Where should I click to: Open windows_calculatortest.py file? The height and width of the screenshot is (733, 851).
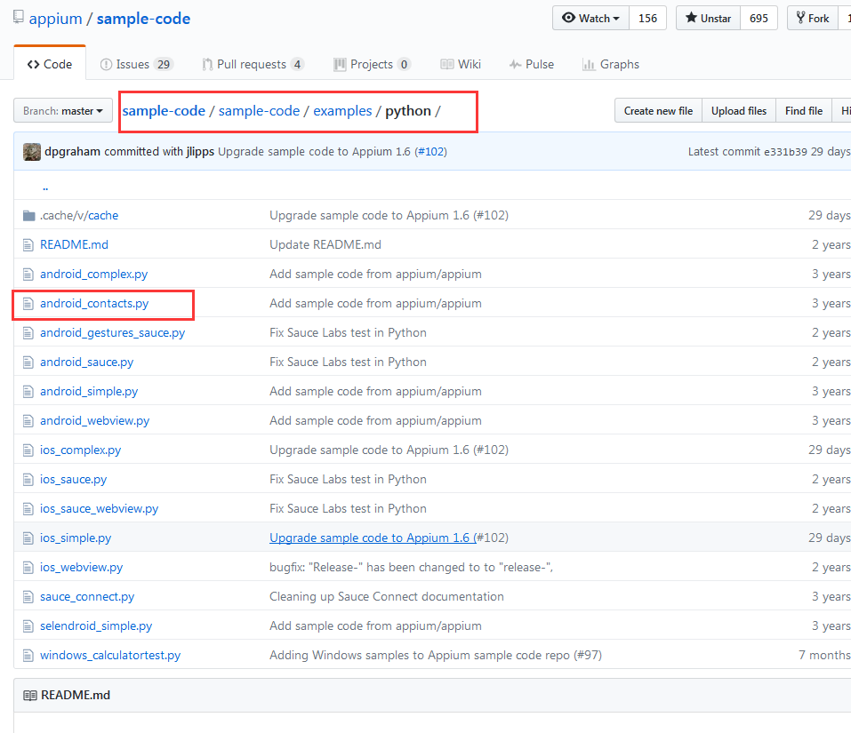coord(110,655)
